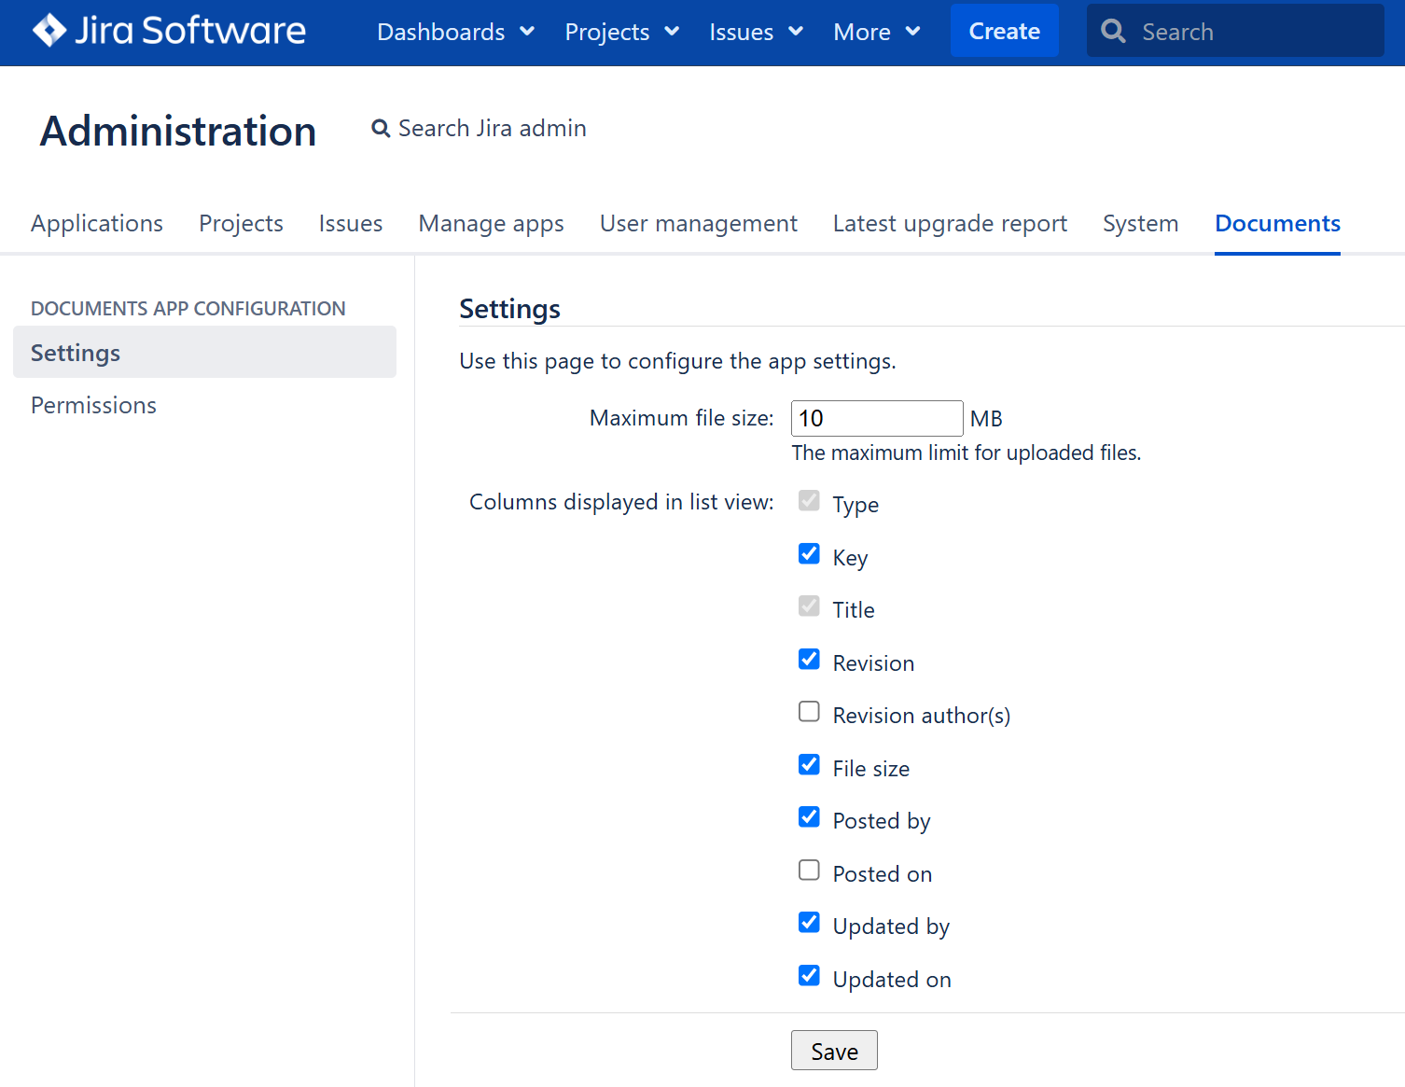Viewport: 1405px width, 1087px height.
Task: Uncheck the File size column
Action: 808,764
